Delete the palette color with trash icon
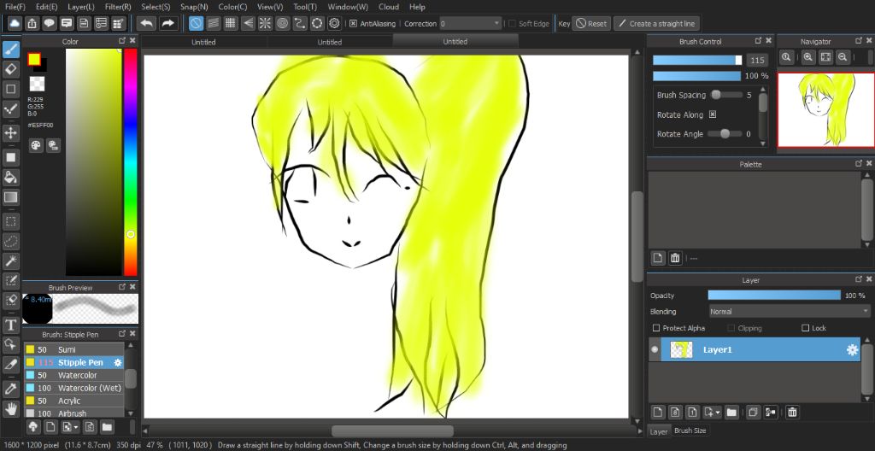This screenshot has width=875, height=451. [x=675, y=258]
